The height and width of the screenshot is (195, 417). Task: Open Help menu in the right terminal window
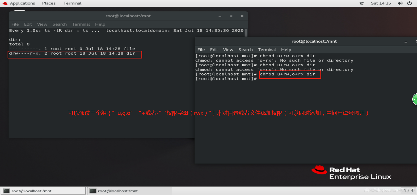(x=286, y=50)
